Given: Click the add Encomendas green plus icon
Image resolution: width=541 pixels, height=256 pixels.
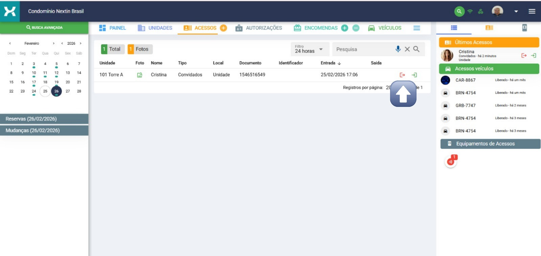Looking at the screenshot, I should coord(345,28).
